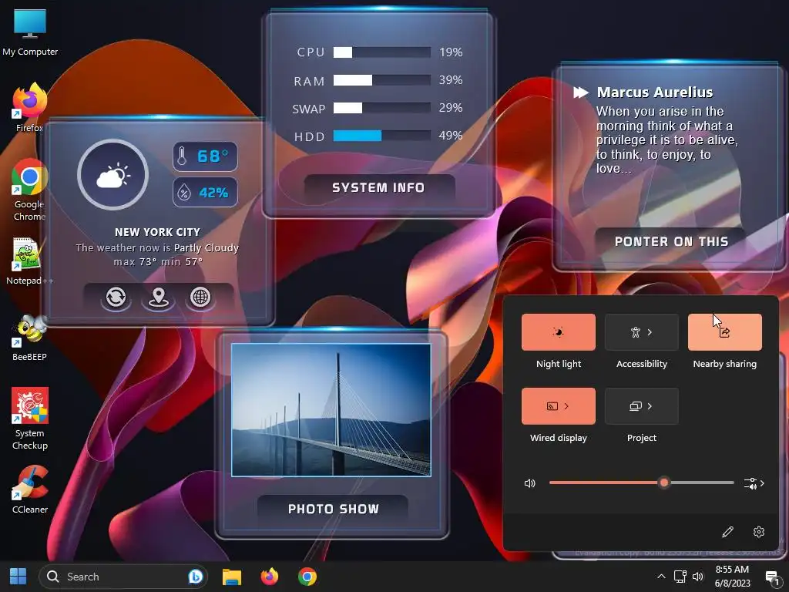Click temperature 68° indicator
This screenshot has height=592, width=789.
coord(205,156)
